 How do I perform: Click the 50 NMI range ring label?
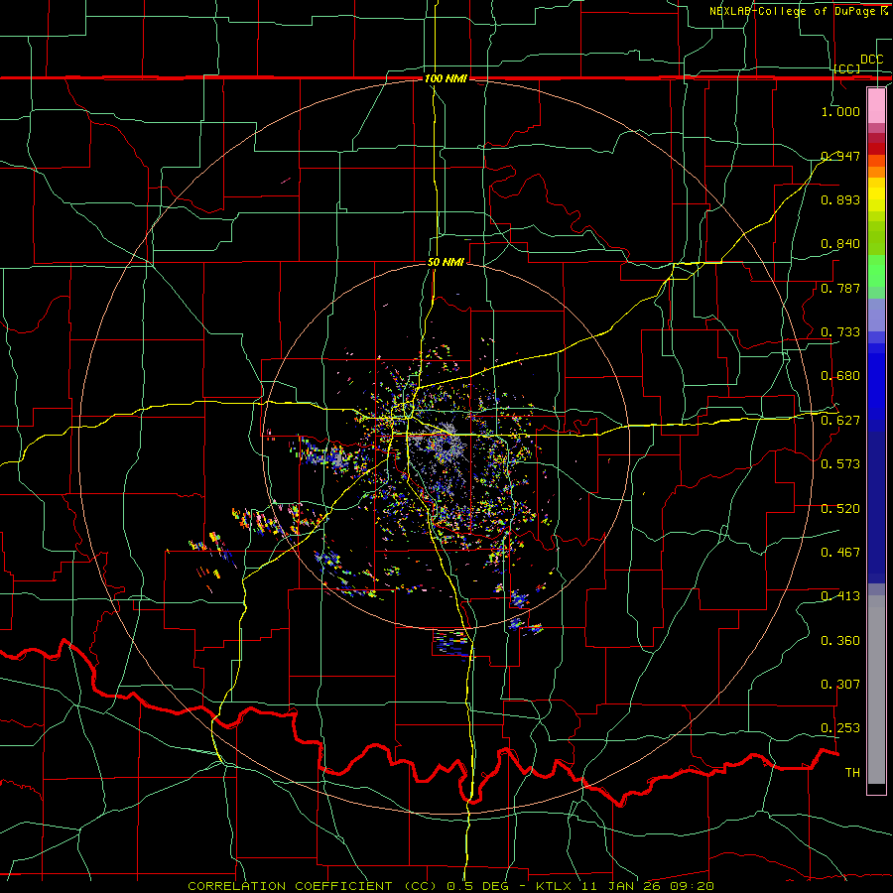point(446,262)
